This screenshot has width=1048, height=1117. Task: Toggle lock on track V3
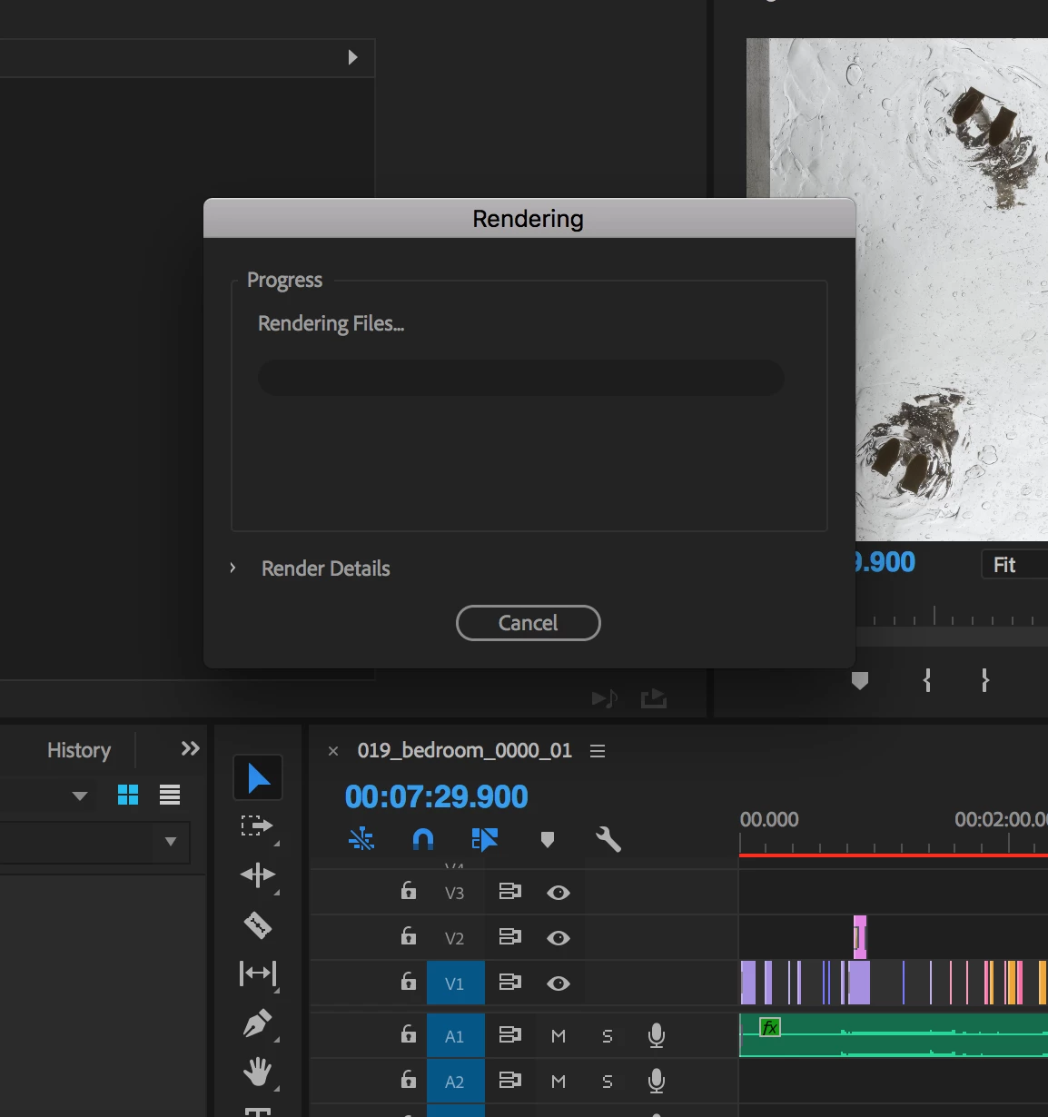coord(409,891)
